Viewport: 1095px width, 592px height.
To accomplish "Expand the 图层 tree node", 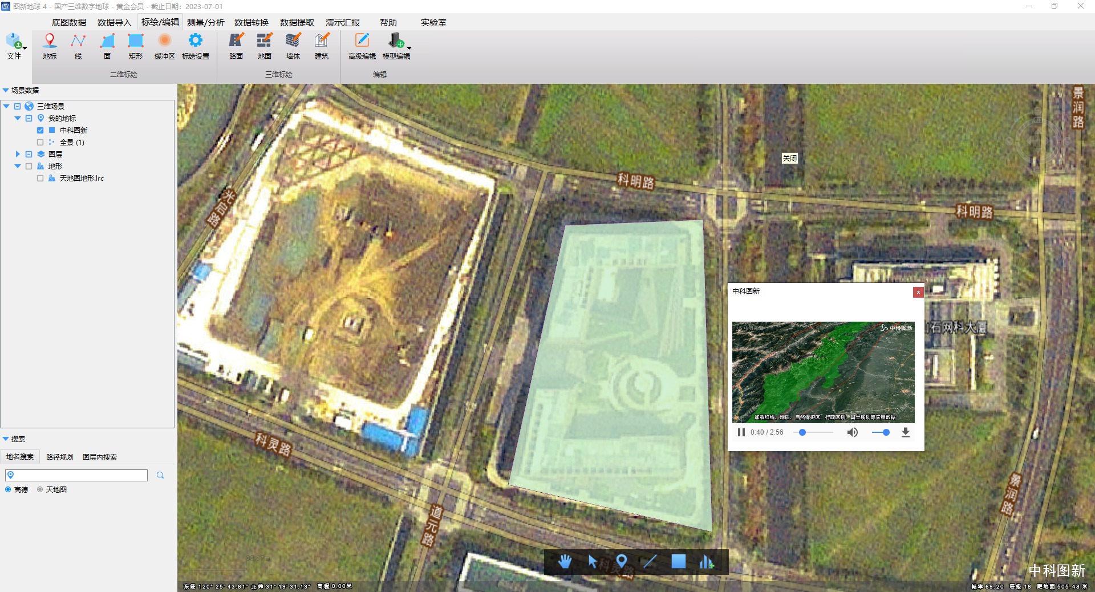I will point(18,154).
